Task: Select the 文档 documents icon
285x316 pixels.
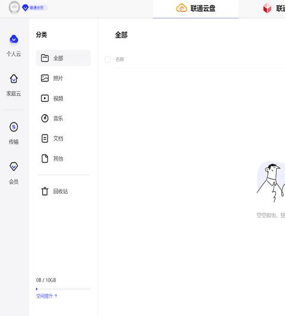Action: 45,139
